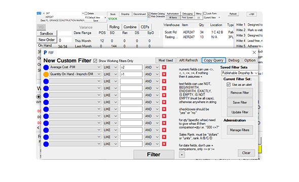The image size is (299, 182).
Task: Open the P3 Default View dropdown
Action: pyautogui.click(x=105, y=18)
